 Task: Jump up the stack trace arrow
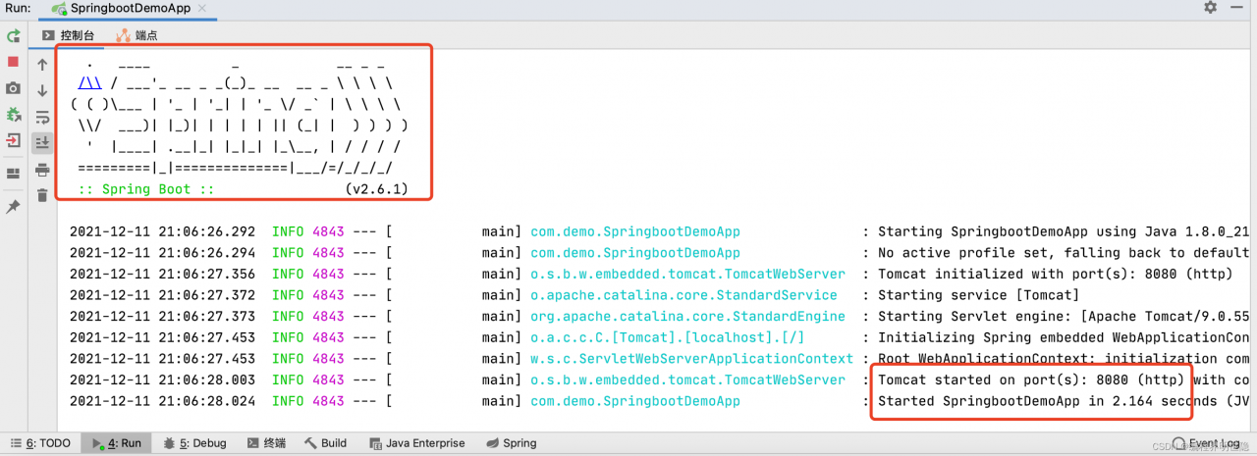point(42,65)
